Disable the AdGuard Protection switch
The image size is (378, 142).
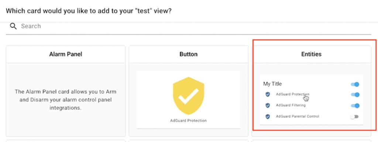tap(355, 94)
